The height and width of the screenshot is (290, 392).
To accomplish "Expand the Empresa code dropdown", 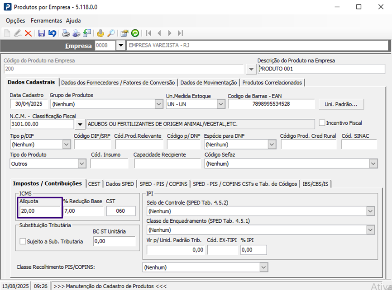I will 121,46.
